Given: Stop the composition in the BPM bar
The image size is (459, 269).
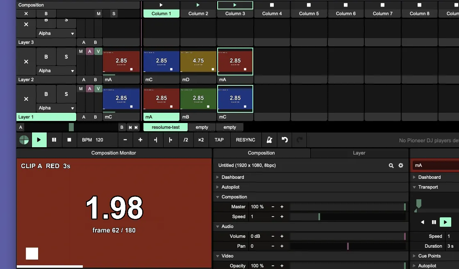Looking at the screenshot, I should (69, 140).
